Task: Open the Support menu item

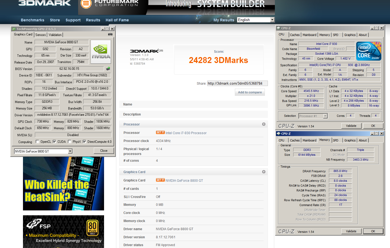Action: (73, 20)
